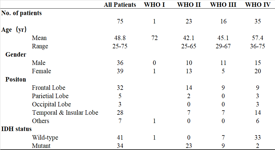This screenshot has width=275, height=150.
Task: Click the 'No. of patients' row heading
Action: click(x=22, y=13)
